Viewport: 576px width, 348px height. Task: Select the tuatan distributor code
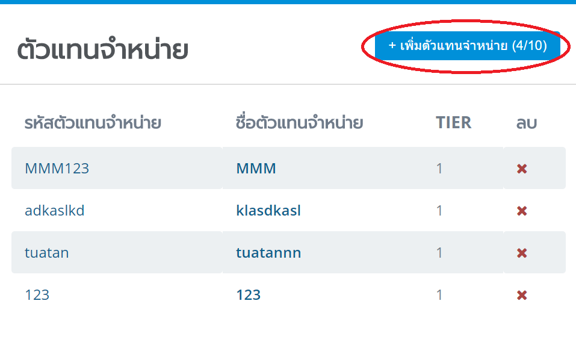click(47, 253)
